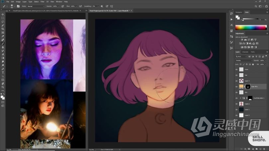Hide Layer 3 visibility
The image size is (269, 151).
click(236, 81)
